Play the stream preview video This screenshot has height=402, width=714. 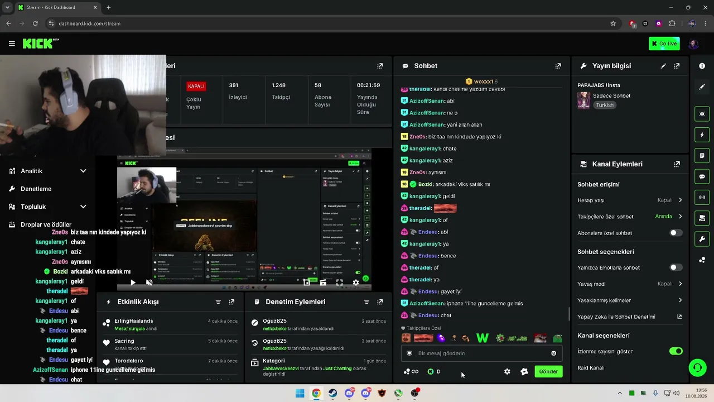(133, 283)
